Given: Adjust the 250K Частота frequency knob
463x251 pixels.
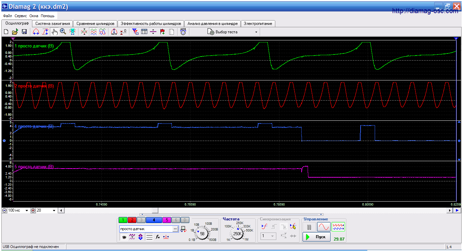Looking at the screenshot, I should tap(238, 234).
